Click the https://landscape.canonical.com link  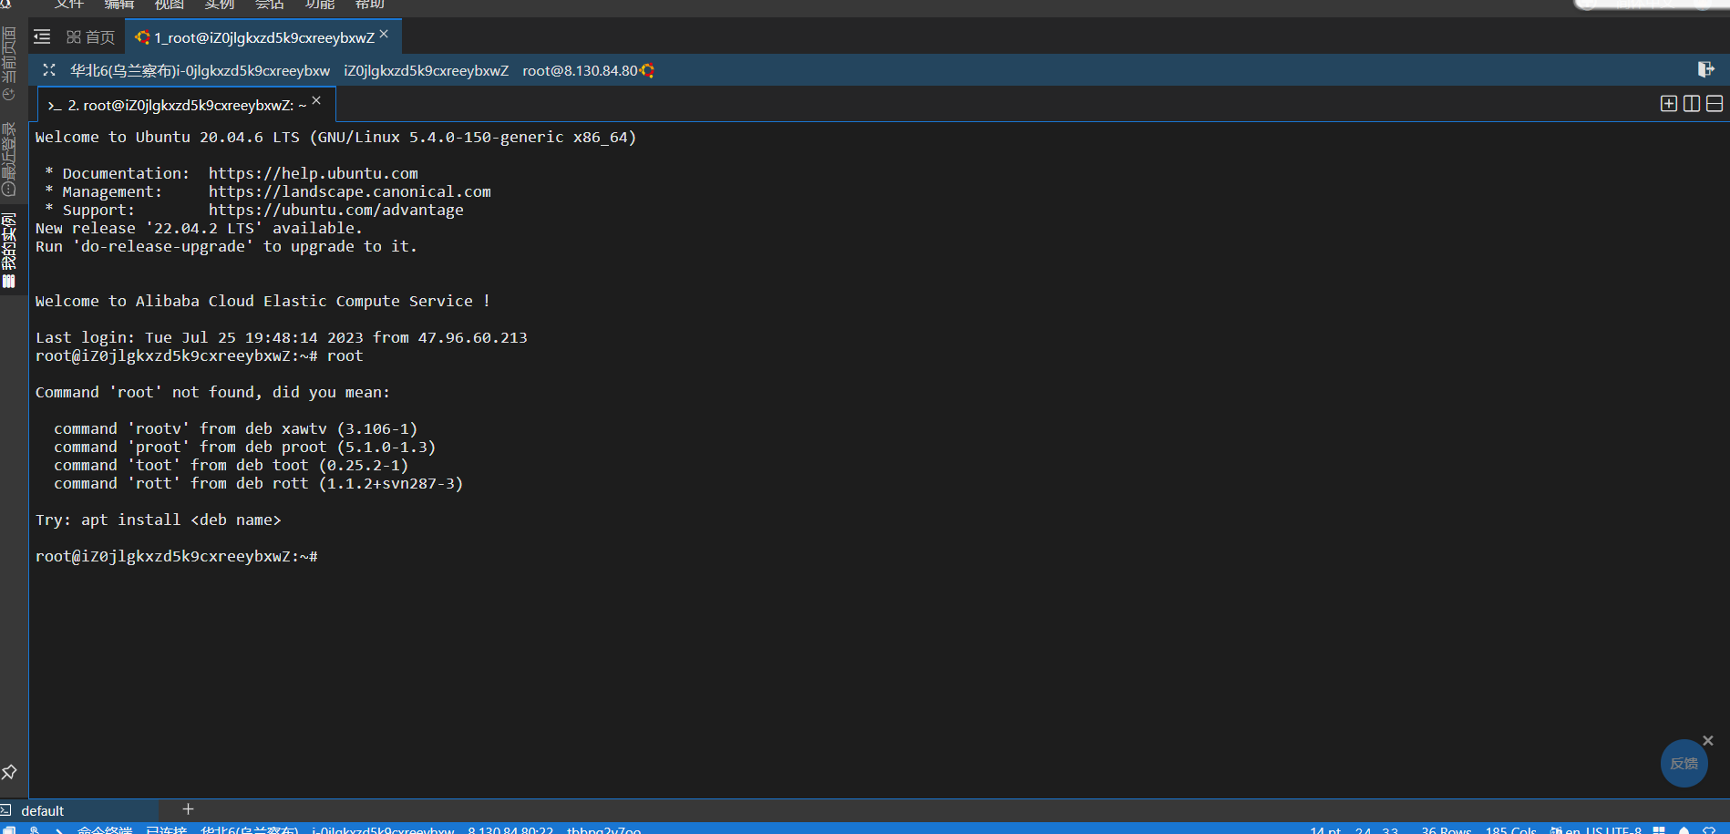click(x=350, y=191)
